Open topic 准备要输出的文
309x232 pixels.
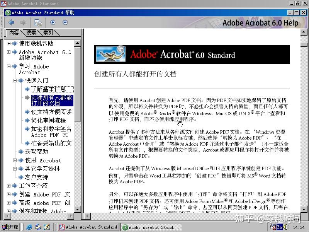point(51,143)
